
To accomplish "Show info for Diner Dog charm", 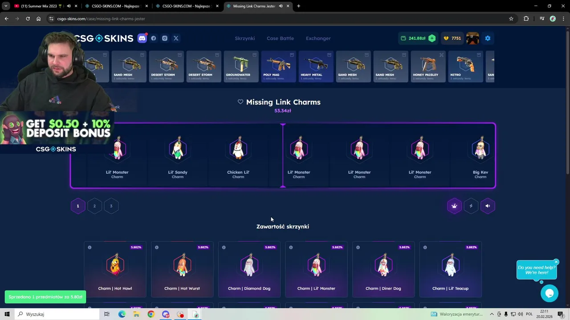I will pyautogui.click(x=358, y=248).
